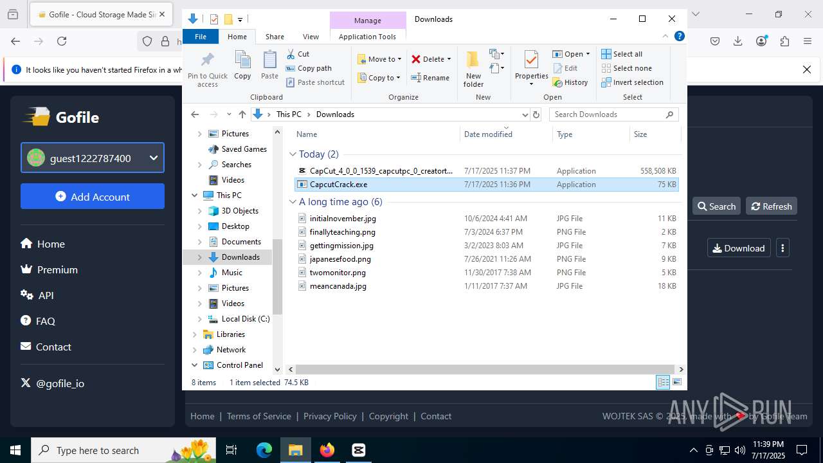Open recent locations dropdown arrow

229,114
